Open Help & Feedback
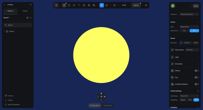The width and height of the screenshot is (203, 110). 12,105
